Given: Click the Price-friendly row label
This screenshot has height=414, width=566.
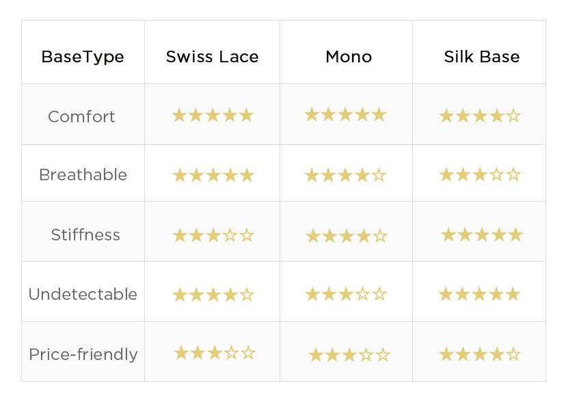Looking at the screenshot, I should [x=83, y=355].
